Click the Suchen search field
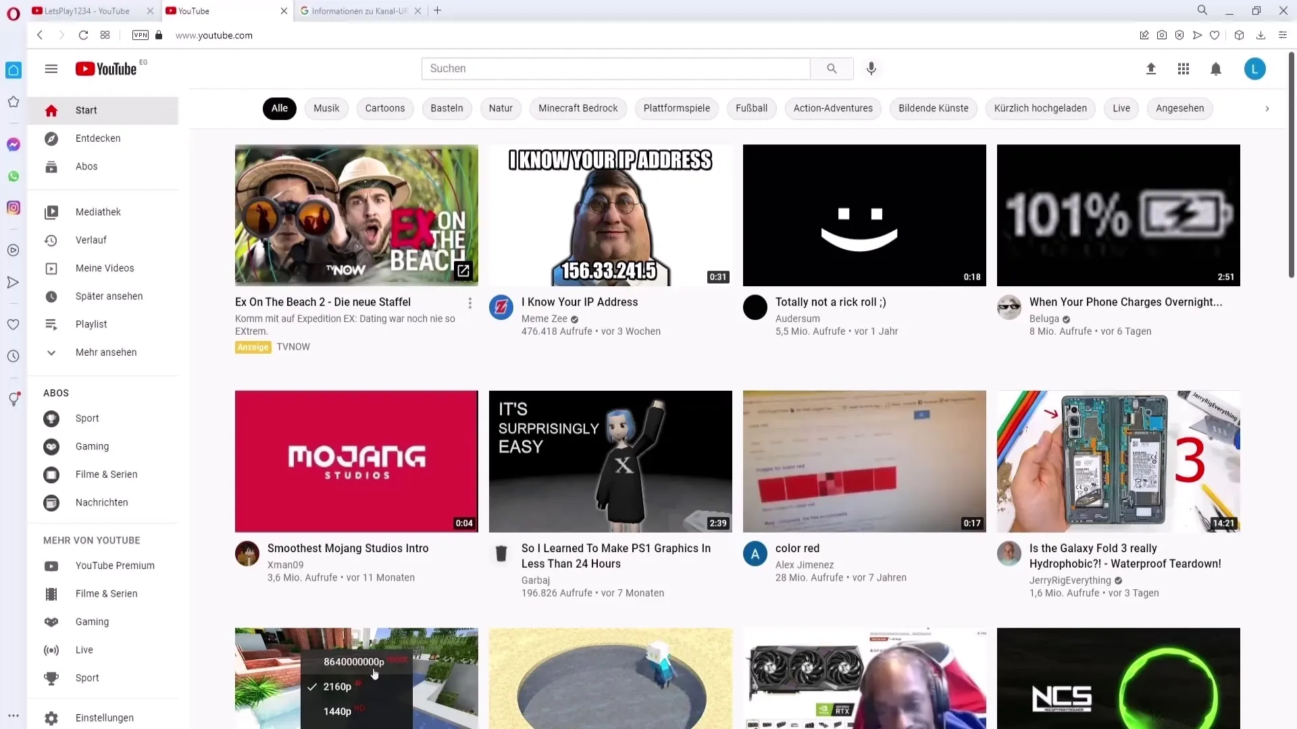Viewport: 1297px width, 729px height. click(616, 69)
